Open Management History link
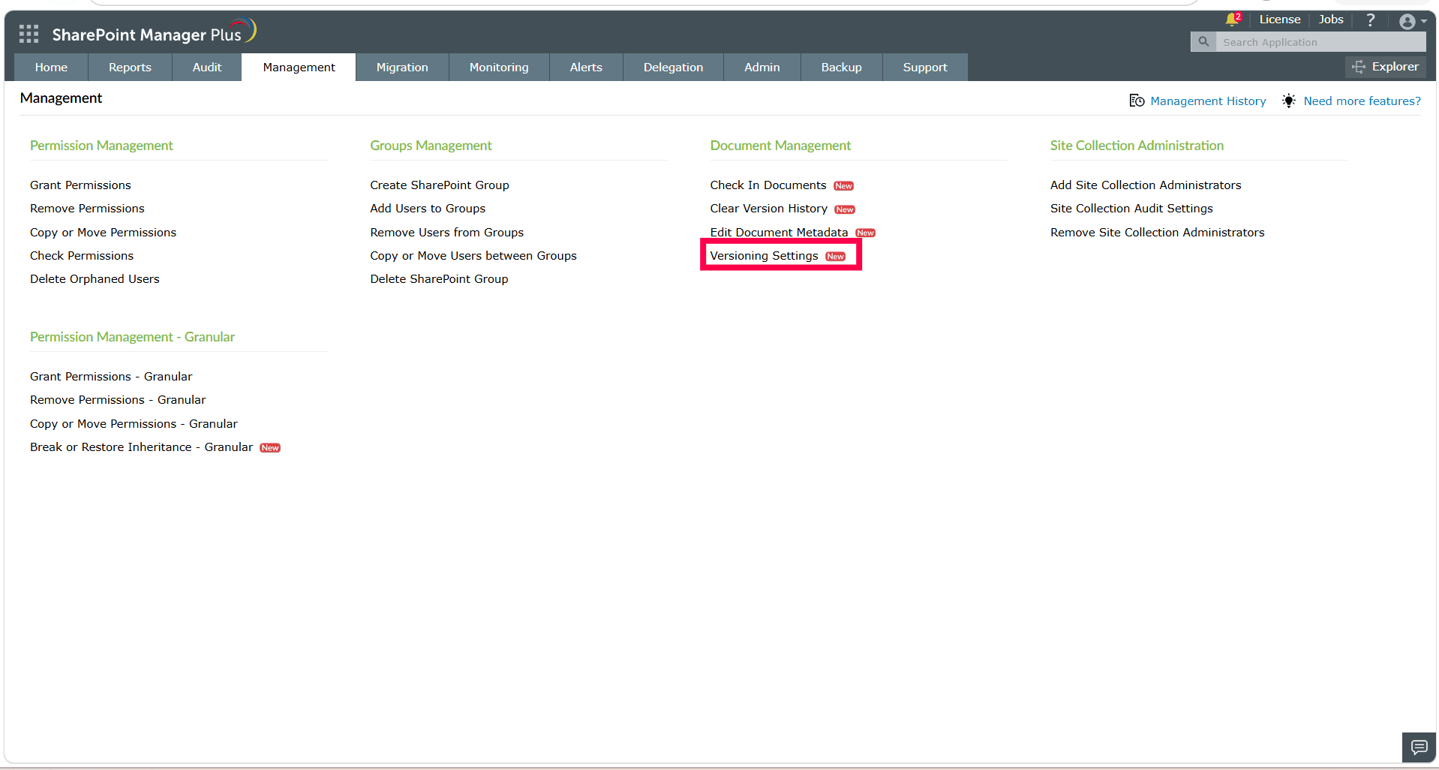 click(1208, 101)
